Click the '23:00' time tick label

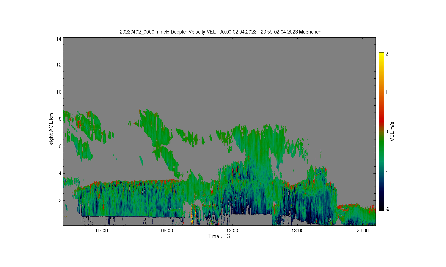point(363,231)
